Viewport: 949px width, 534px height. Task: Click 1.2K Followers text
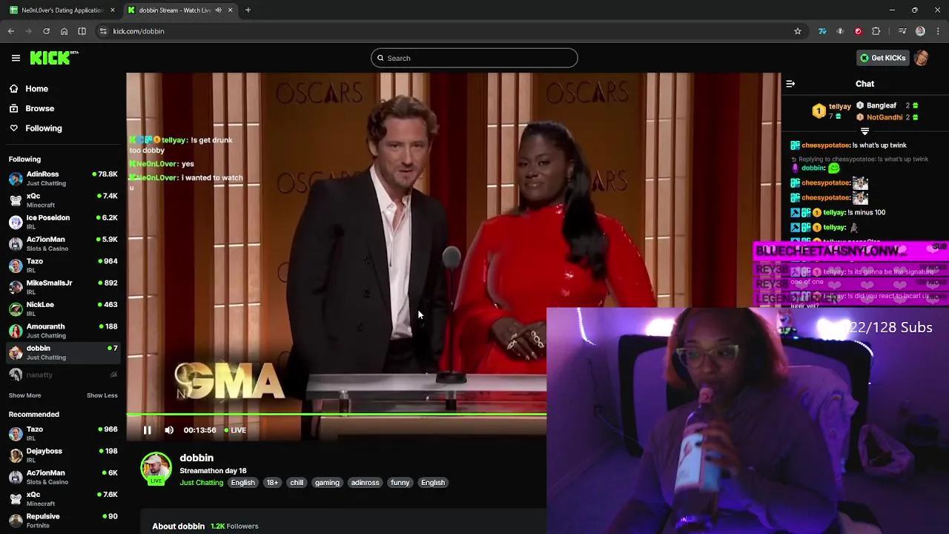pyautogui.click(x=234, y=526)
